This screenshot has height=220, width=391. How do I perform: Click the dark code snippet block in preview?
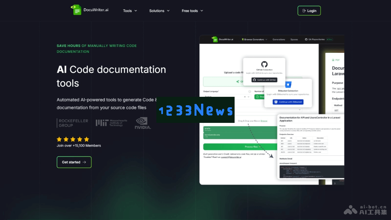[312, 172]
